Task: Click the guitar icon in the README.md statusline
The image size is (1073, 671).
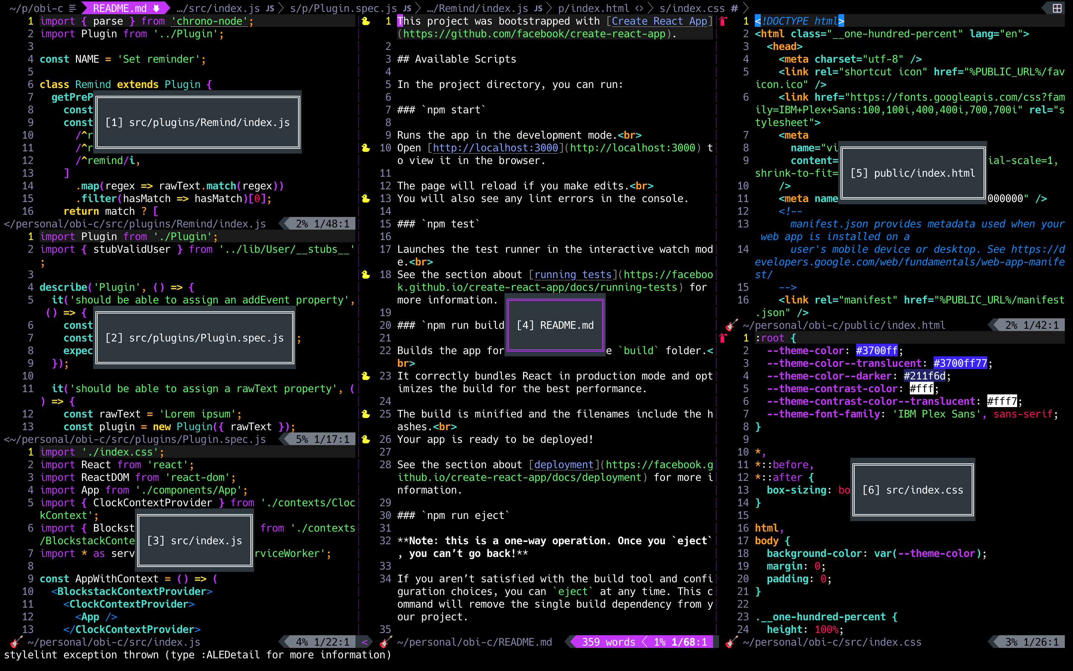Action: (386, 642)
